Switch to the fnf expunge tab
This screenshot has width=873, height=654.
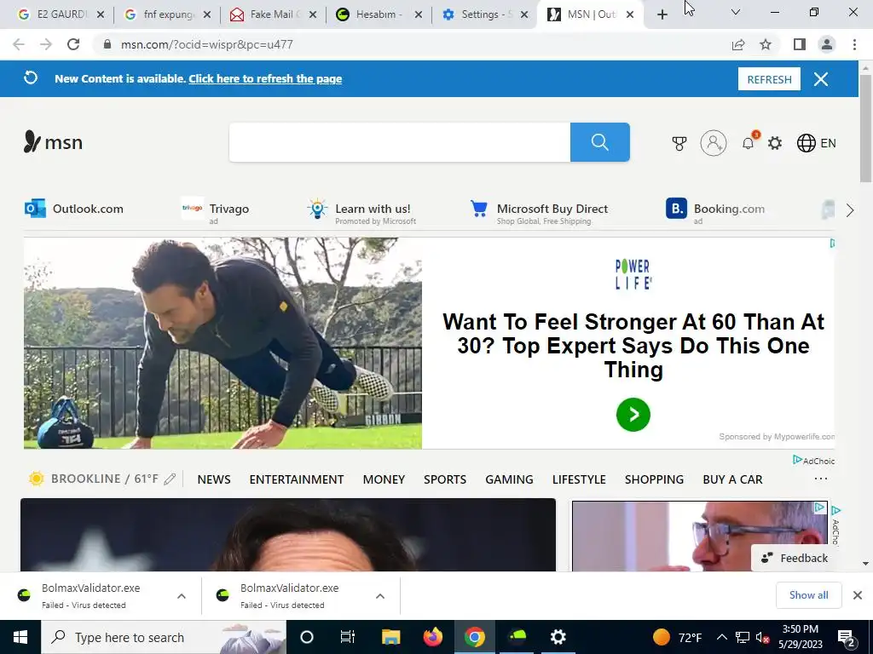tap(167, 14)
